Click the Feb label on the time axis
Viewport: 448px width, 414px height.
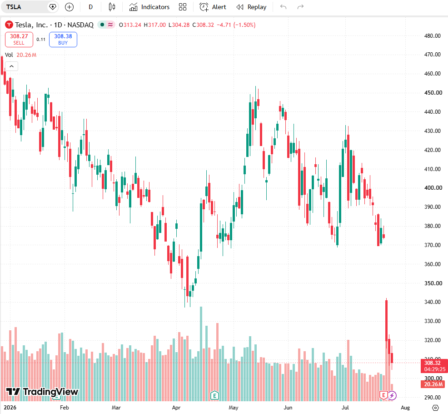click(x=64, y=408)
